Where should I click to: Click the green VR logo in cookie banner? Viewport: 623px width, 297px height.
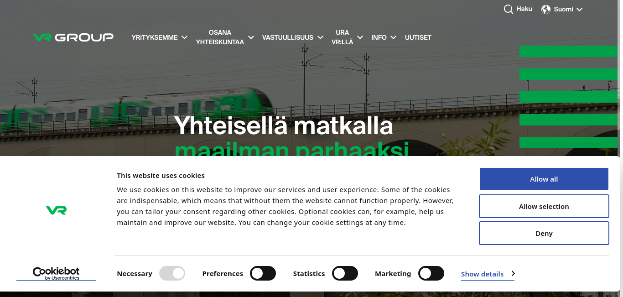coord(56,210)
